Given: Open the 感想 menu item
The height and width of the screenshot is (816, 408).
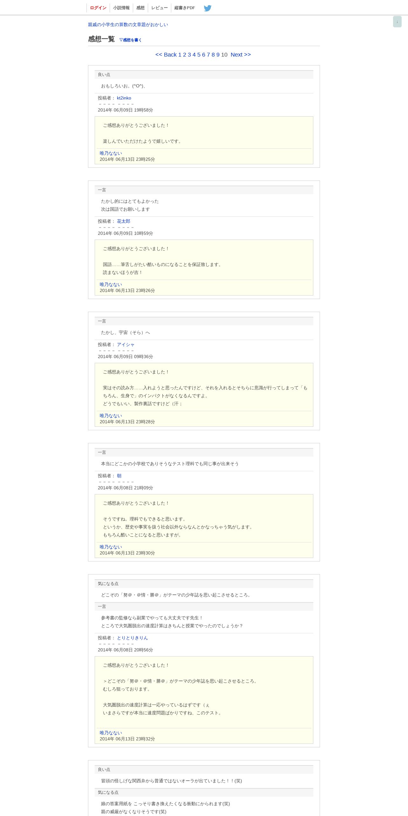Looking at the screenshot, I should click(140, 8).
